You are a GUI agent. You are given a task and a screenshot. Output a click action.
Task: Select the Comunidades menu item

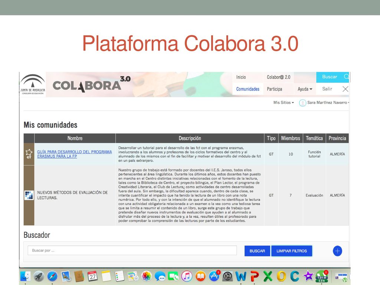click(248, 89)
